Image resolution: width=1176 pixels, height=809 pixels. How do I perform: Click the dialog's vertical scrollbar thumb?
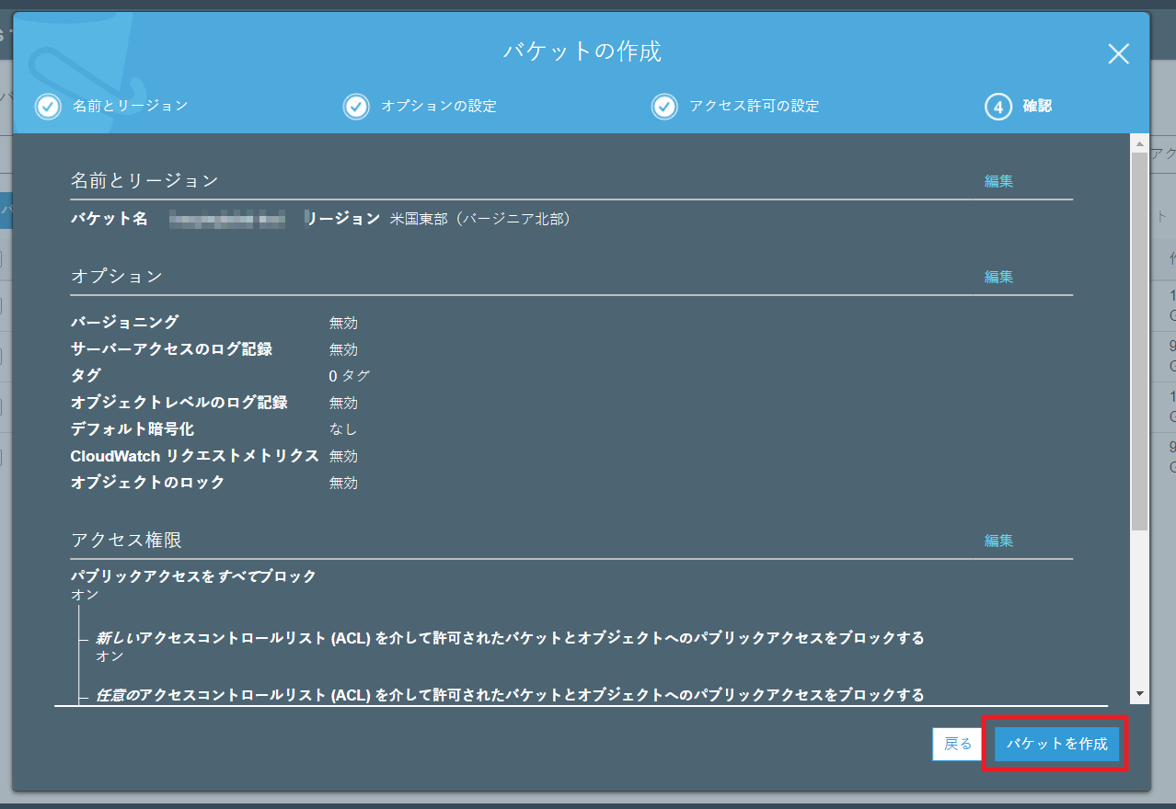tap(1139, 340)
